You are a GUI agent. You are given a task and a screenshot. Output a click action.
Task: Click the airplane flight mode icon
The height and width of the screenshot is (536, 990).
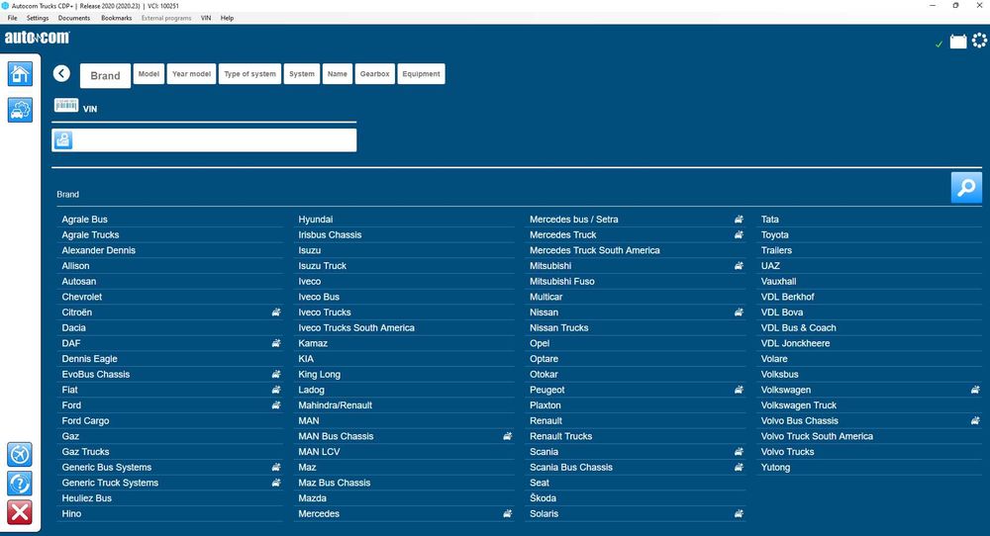click(x=20, y=454)
